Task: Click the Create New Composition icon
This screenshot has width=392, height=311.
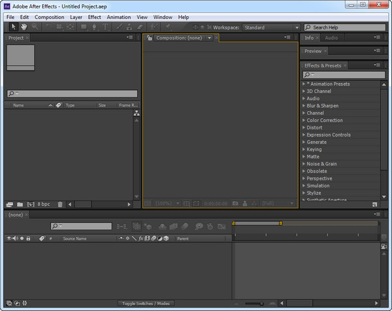Action: (31, 205)
